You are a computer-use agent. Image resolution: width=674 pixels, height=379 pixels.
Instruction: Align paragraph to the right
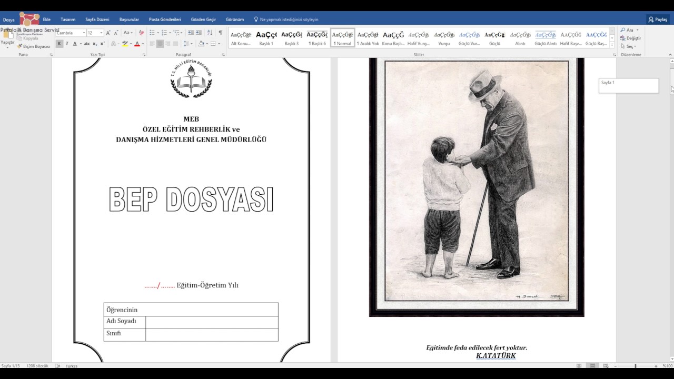click(167, 44)
